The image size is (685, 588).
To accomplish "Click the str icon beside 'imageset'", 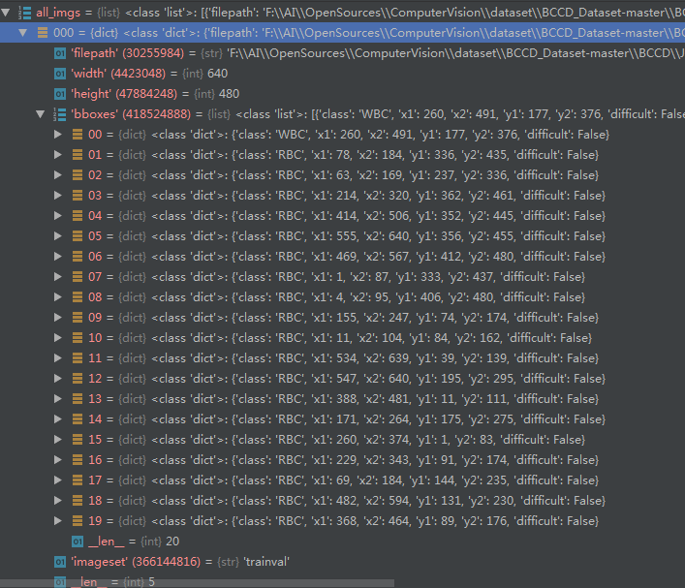I will click(60, 562).
